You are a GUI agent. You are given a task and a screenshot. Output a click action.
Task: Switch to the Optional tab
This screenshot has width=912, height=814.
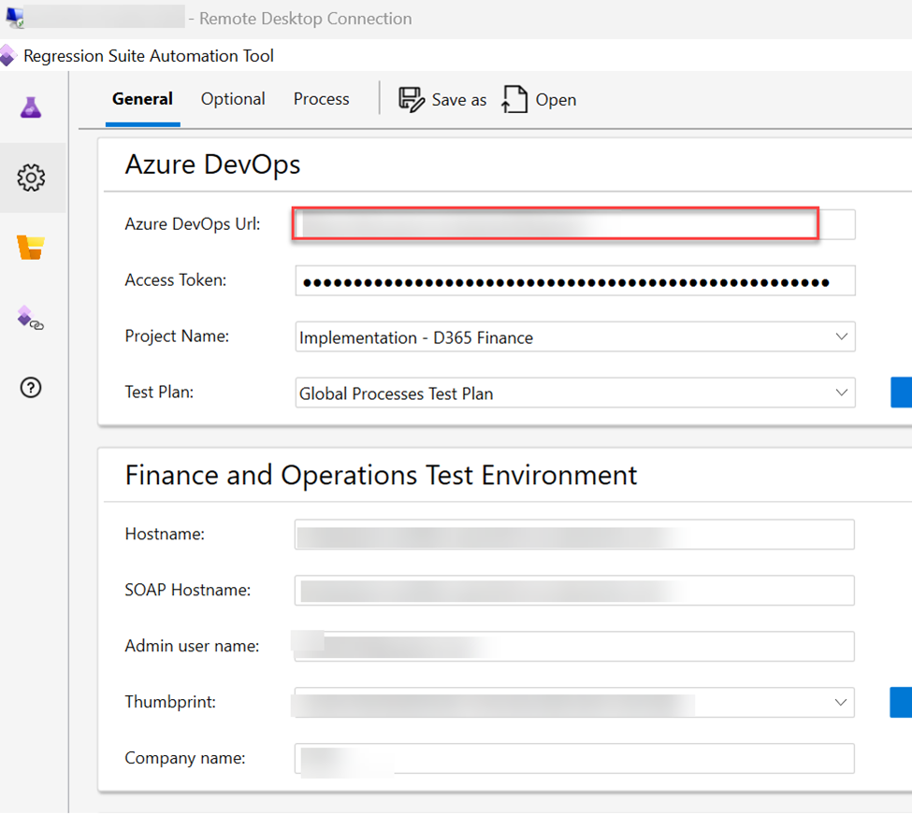coord(232,98)
